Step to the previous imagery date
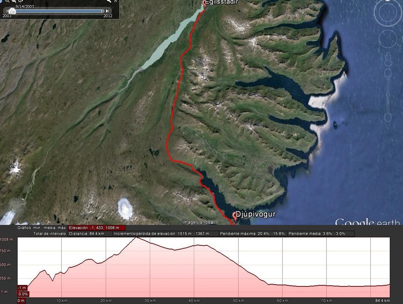 click(7, 11)
